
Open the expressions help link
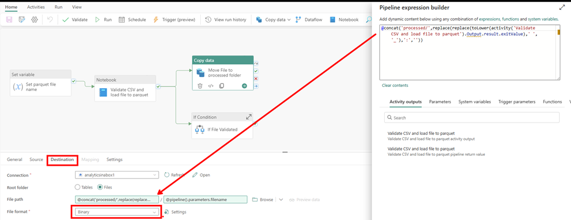coord(490,19)
